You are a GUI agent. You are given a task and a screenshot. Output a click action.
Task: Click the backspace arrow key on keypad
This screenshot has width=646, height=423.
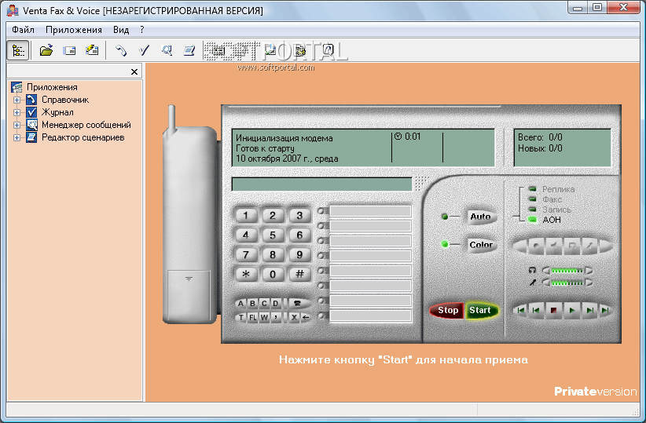point(305,317)
